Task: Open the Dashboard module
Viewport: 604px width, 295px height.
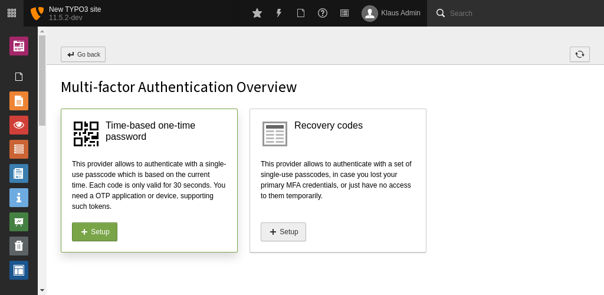Action: 19,45
